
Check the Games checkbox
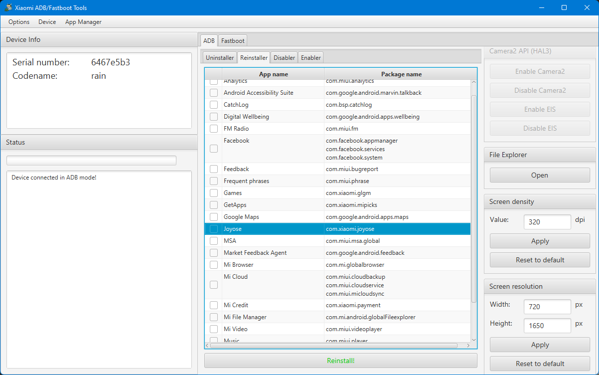pyautogui.click(x=214, y=193)
